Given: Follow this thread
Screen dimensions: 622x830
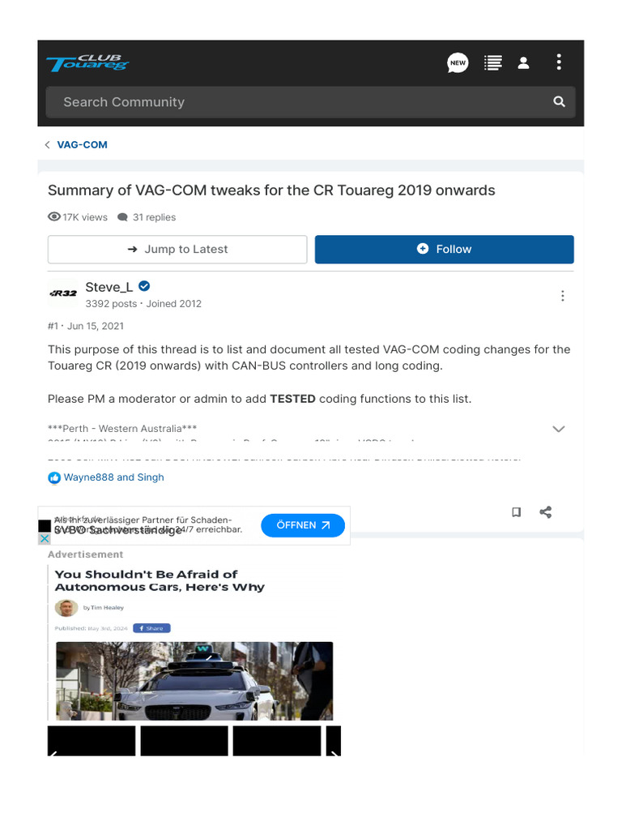Looking at the screenshot, I should tap(445, 250).
